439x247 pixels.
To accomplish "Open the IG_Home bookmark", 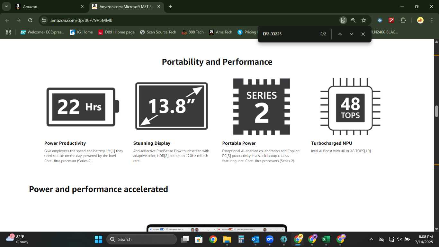I will coord(81,32).
